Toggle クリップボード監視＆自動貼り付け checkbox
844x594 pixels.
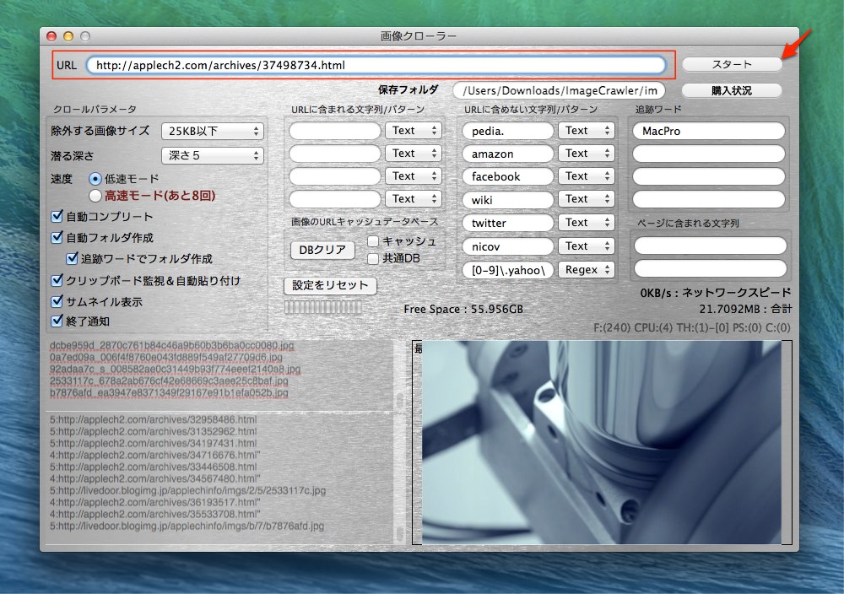coord(57,280)
